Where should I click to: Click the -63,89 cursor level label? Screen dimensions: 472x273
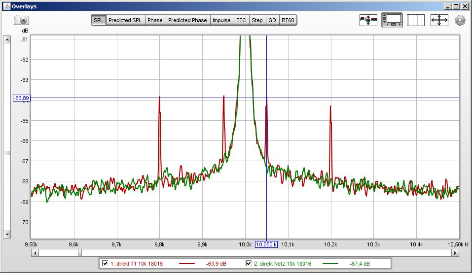point(22,98)
